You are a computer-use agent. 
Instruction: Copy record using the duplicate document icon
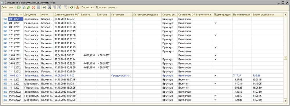point(24,7)
